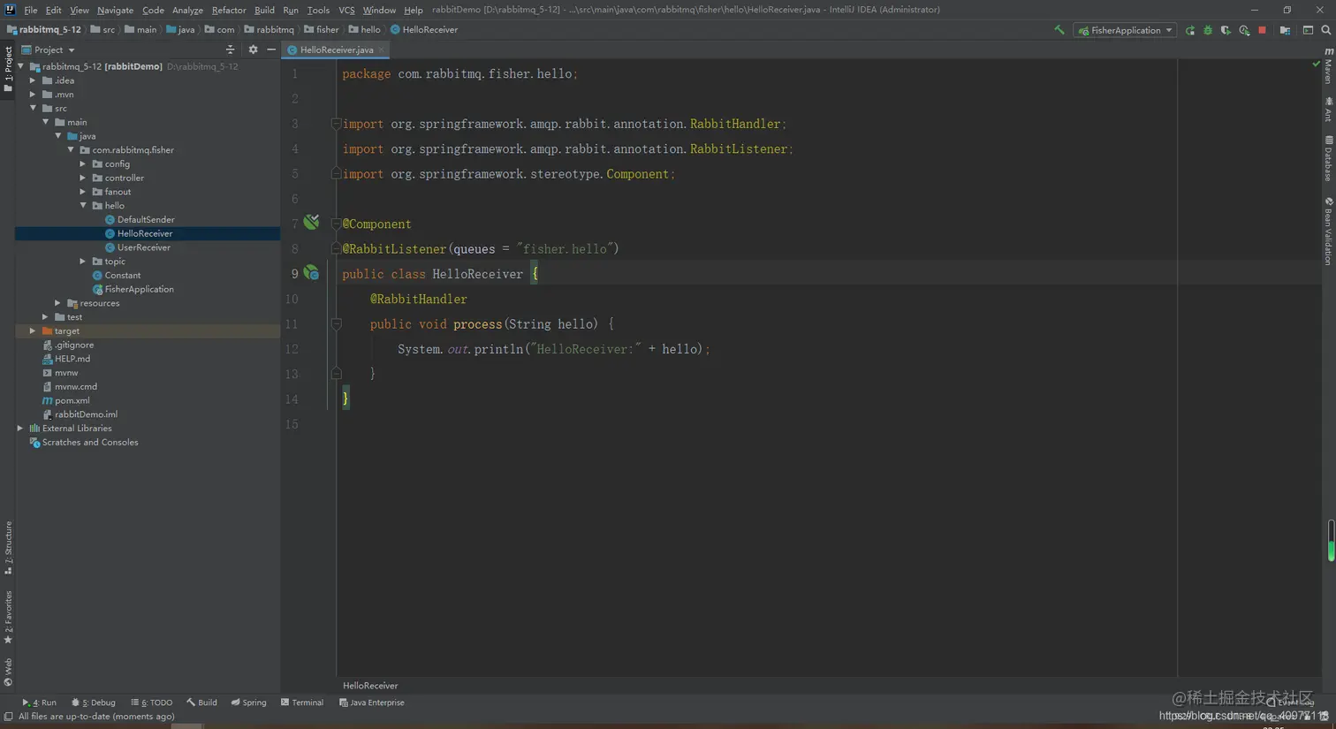Open the File menu
The height and width of the screenshot is (729, 1336).
click(31, 10)
